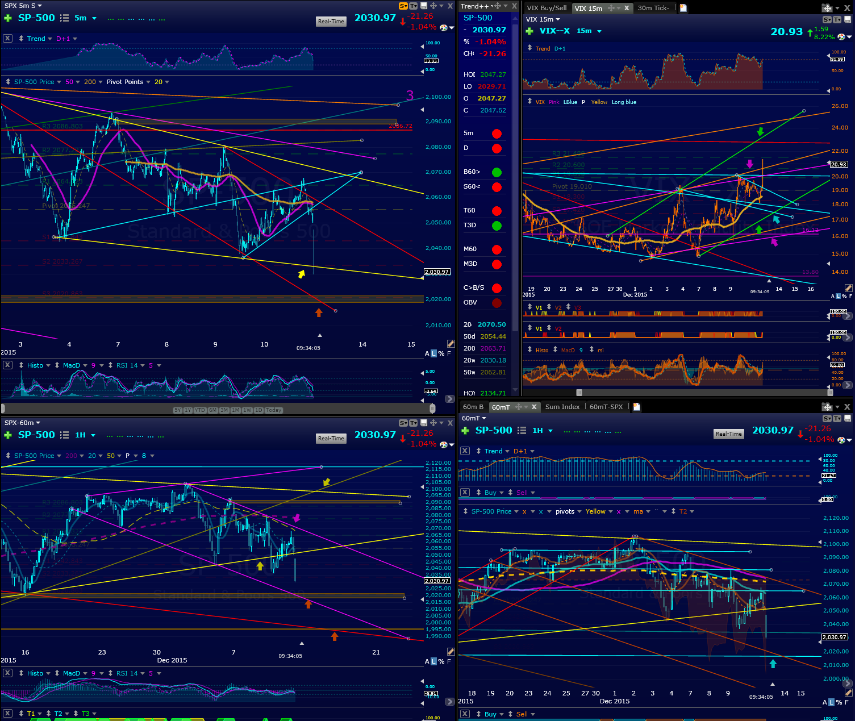The width and height of the screenshot is (855, 721).
Task: Toggle F scale option in SPX 5m chart
Action: 449,353
